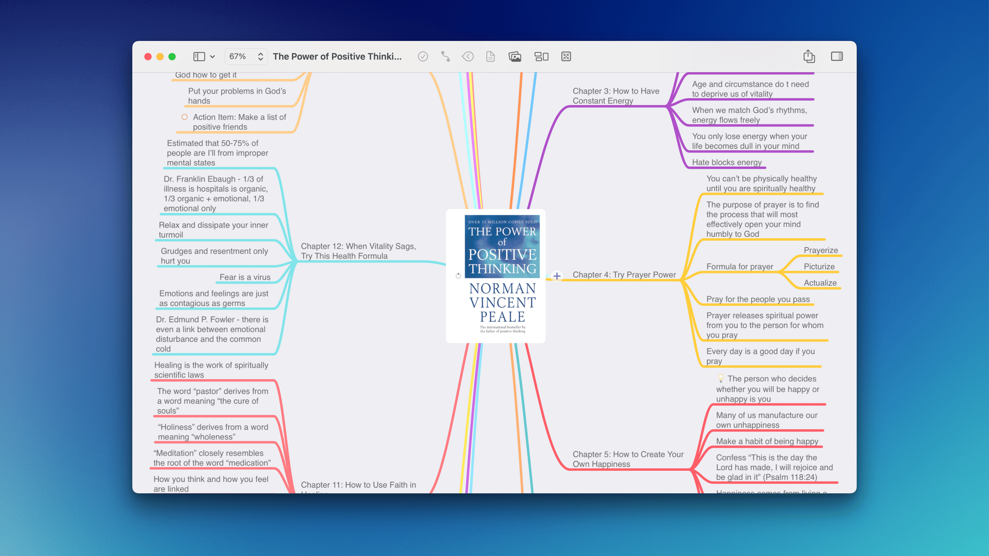Select "Make a habit of being happy" node
The width and height of the screenshot is (989, 556).
[x=767, y=441]
